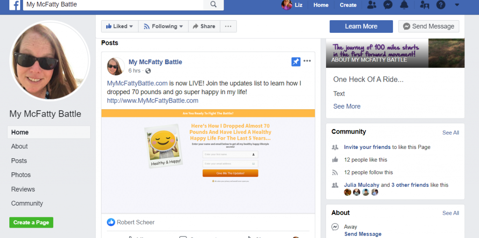Click the search magnifier button

pos(213,5)
